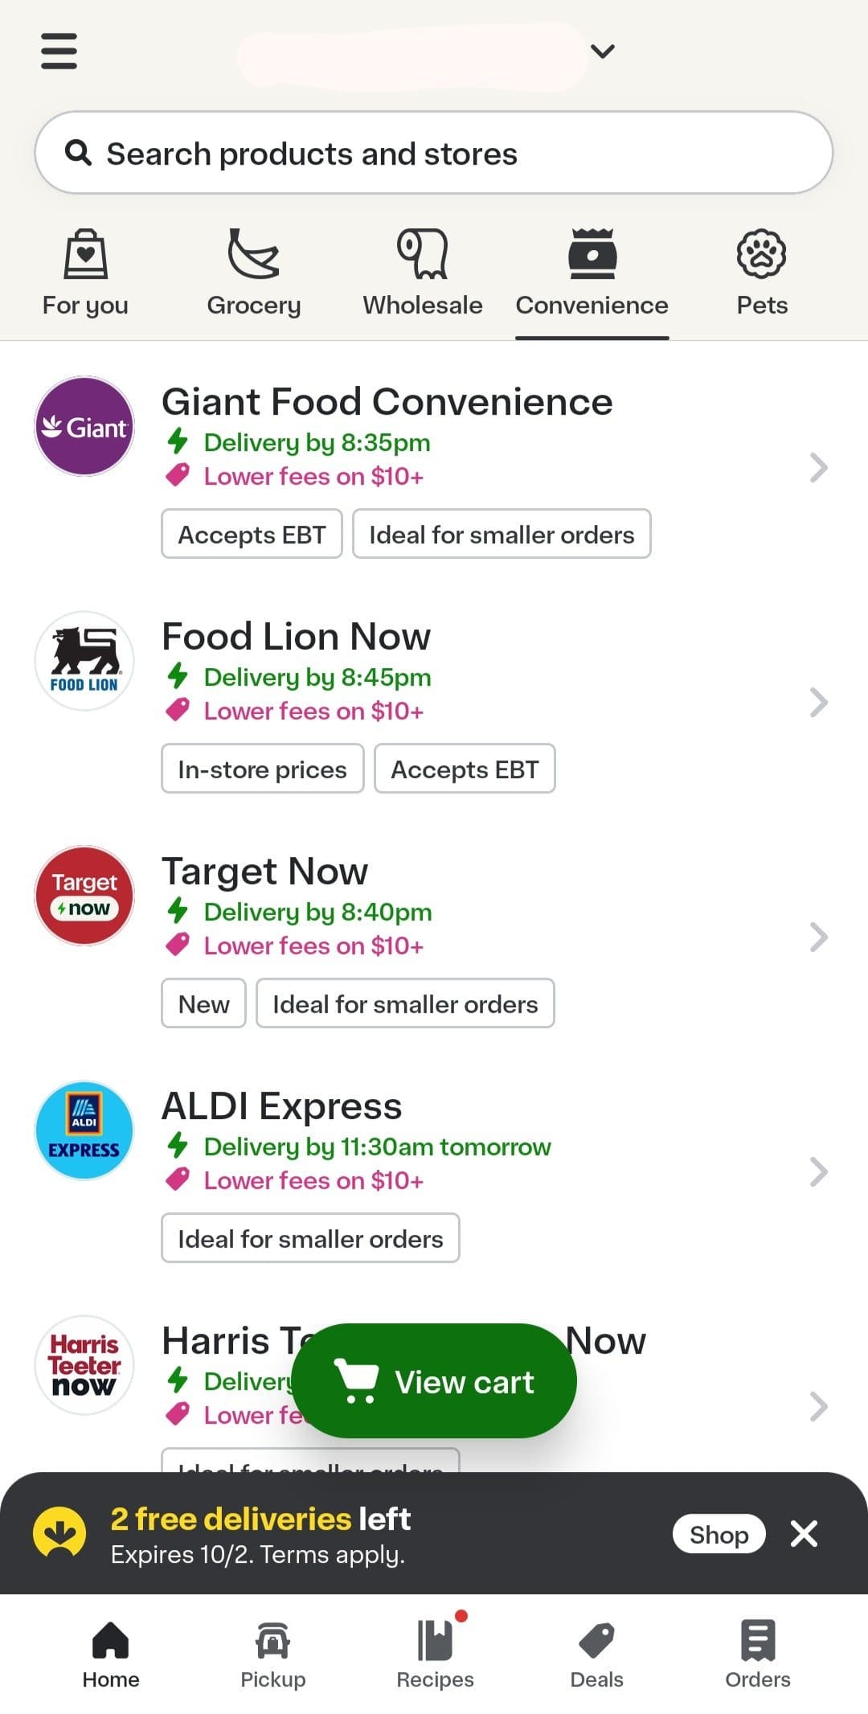
Task: Open the Deals tag icon
Action: 596,1640
